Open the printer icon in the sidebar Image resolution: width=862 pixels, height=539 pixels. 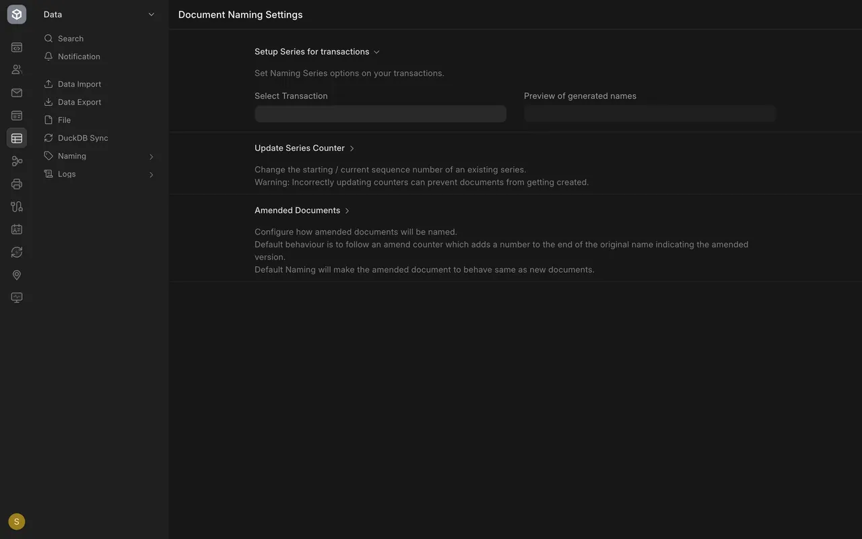[17, 184]
